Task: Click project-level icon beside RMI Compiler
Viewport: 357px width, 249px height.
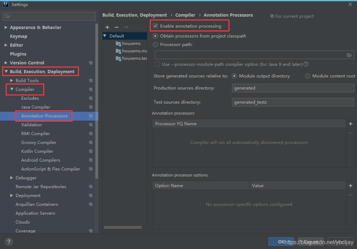Action: [91, 134]
